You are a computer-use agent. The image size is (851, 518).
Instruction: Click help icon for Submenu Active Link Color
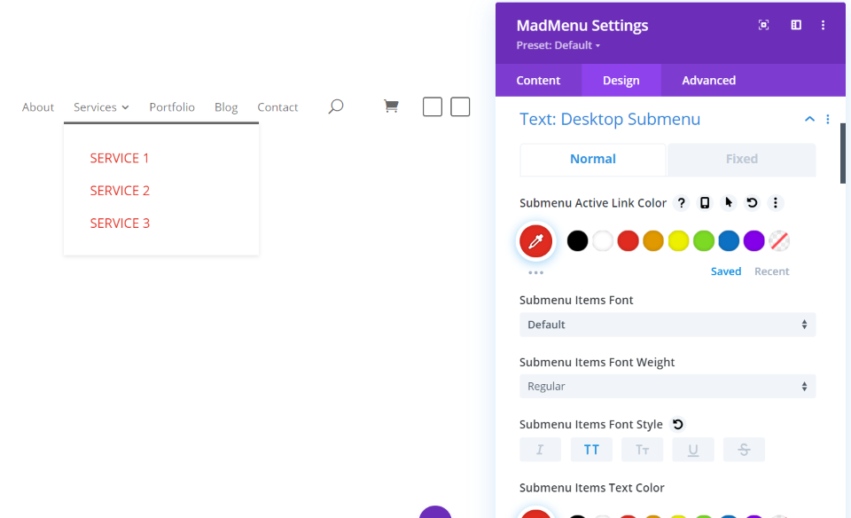click(x=681, y=203)
